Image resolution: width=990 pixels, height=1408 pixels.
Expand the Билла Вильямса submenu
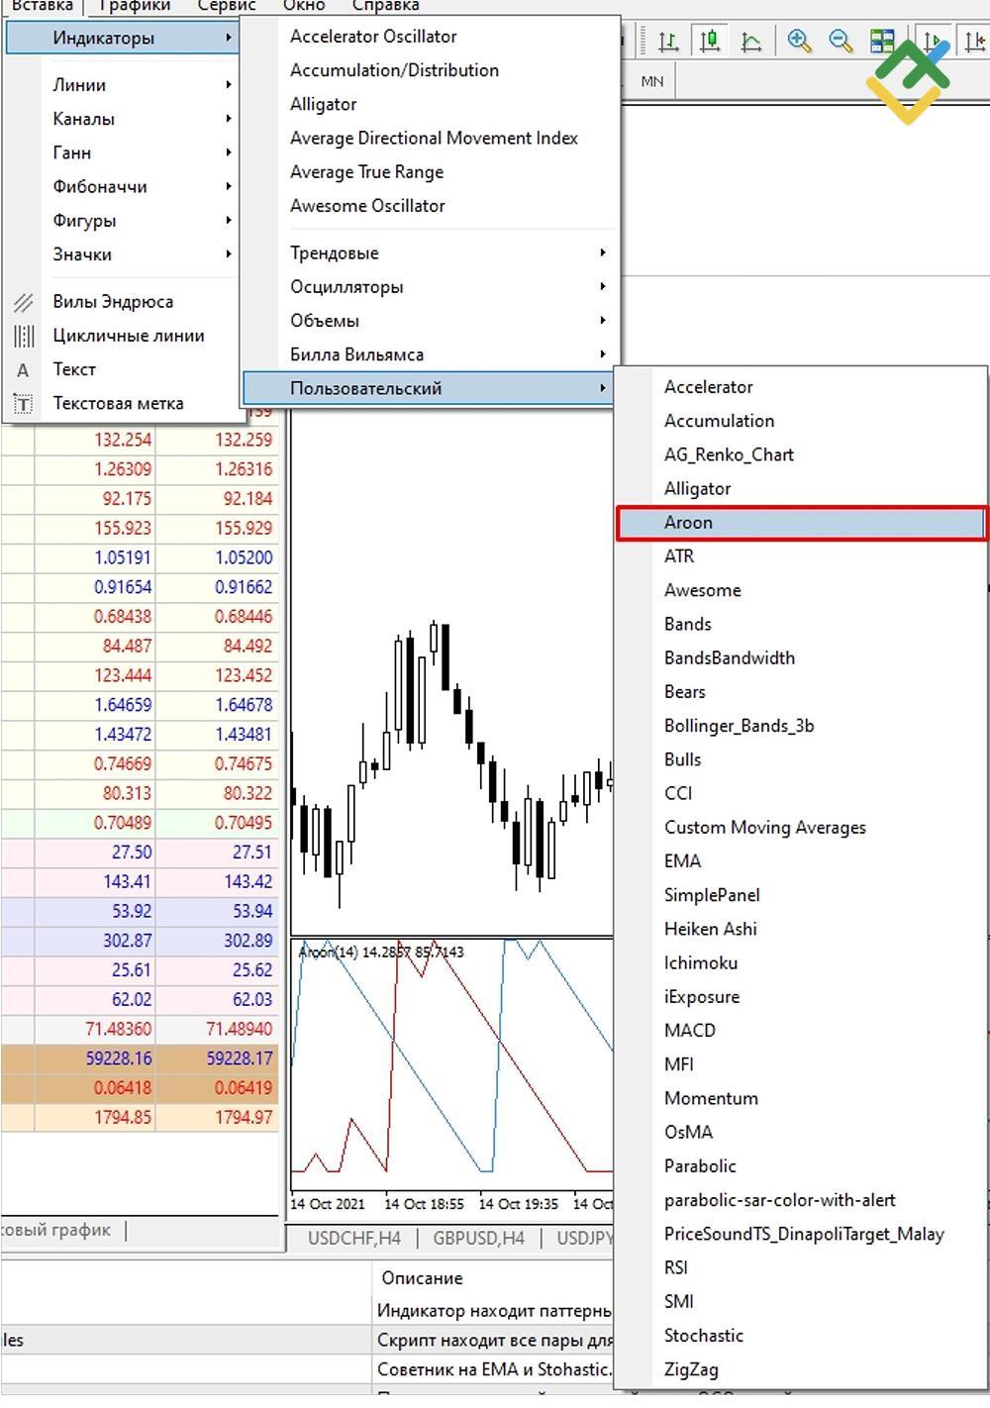(430, 354)
